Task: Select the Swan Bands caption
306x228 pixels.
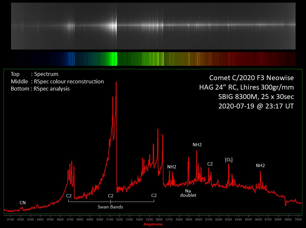Action: pyautogui.click(x=110, y=207)
